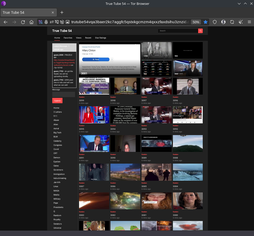Bookmark this page with the blue star
The image size is (254, 236).
[206, 22]
